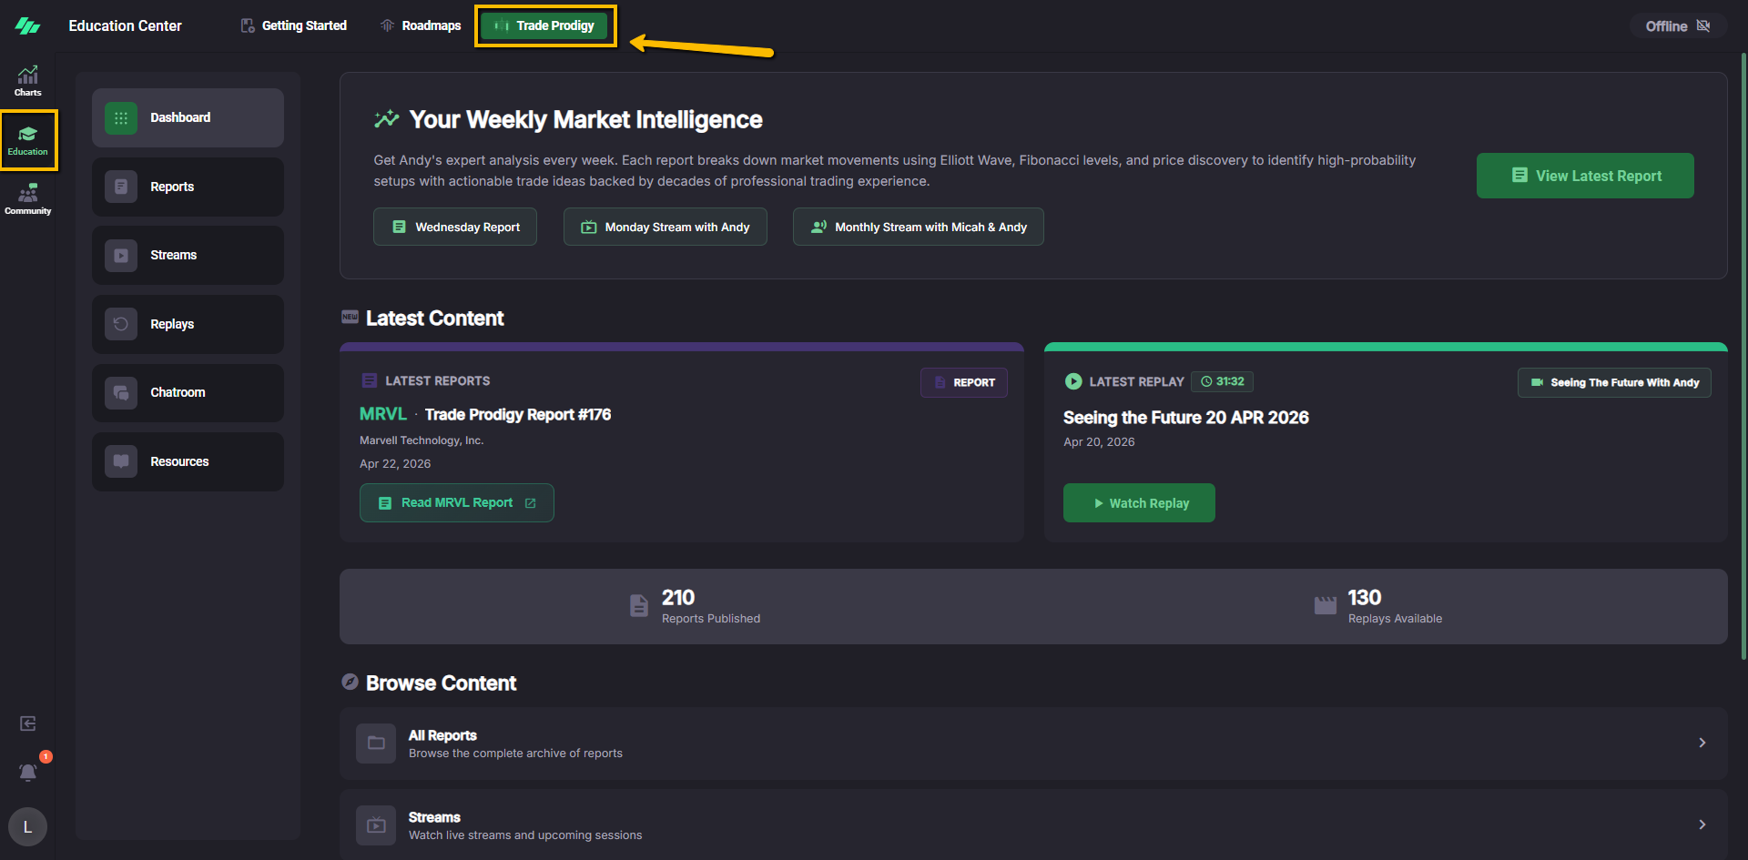Click the notifications bell icon
This screenshot has width=1748, height=860.
point(28,772)
